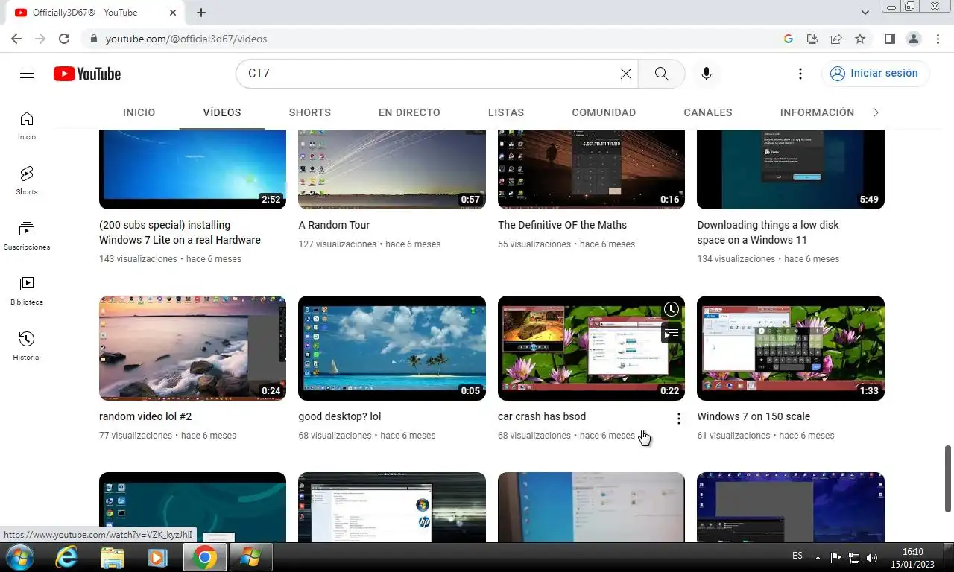
Task: Open Windows Explorer from taskbar
Action: point(113,557)
